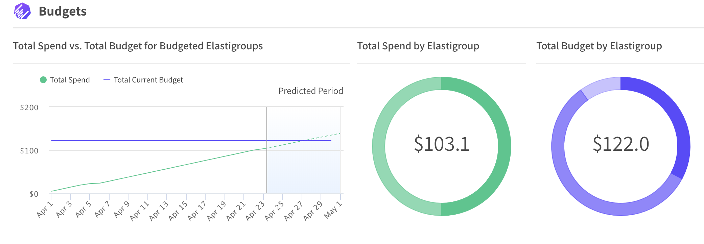This screenshot has width=704, height=244.
Task: Click the Predicted Period label
Action: (x=310, y=91)
